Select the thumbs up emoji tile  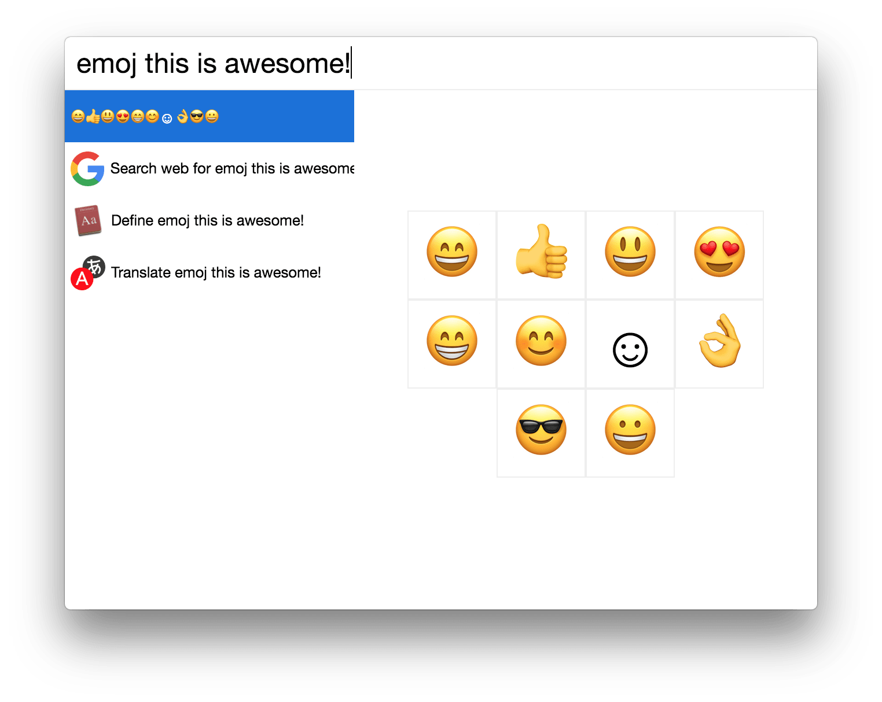pyautogui.click(x=541, y=255)
